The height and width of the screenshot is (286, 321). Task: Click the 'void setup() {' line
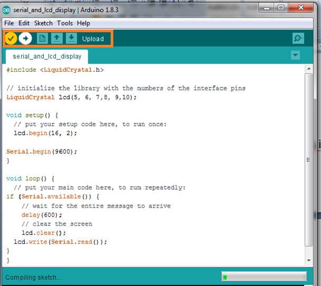coord(32,115)
